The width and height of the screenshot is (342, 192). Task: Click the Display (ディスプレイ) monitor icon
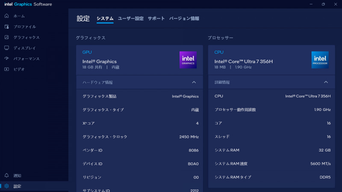(x=6, y=48)
